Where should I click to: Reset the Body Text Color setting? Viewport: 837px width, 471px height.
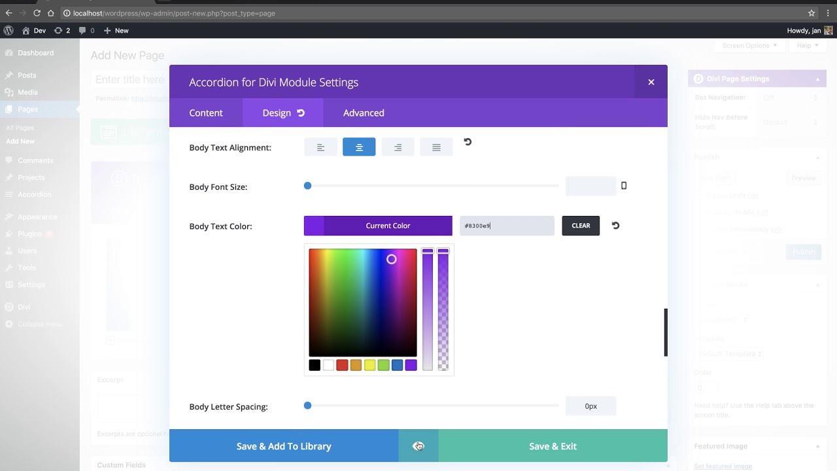[615, 226]
